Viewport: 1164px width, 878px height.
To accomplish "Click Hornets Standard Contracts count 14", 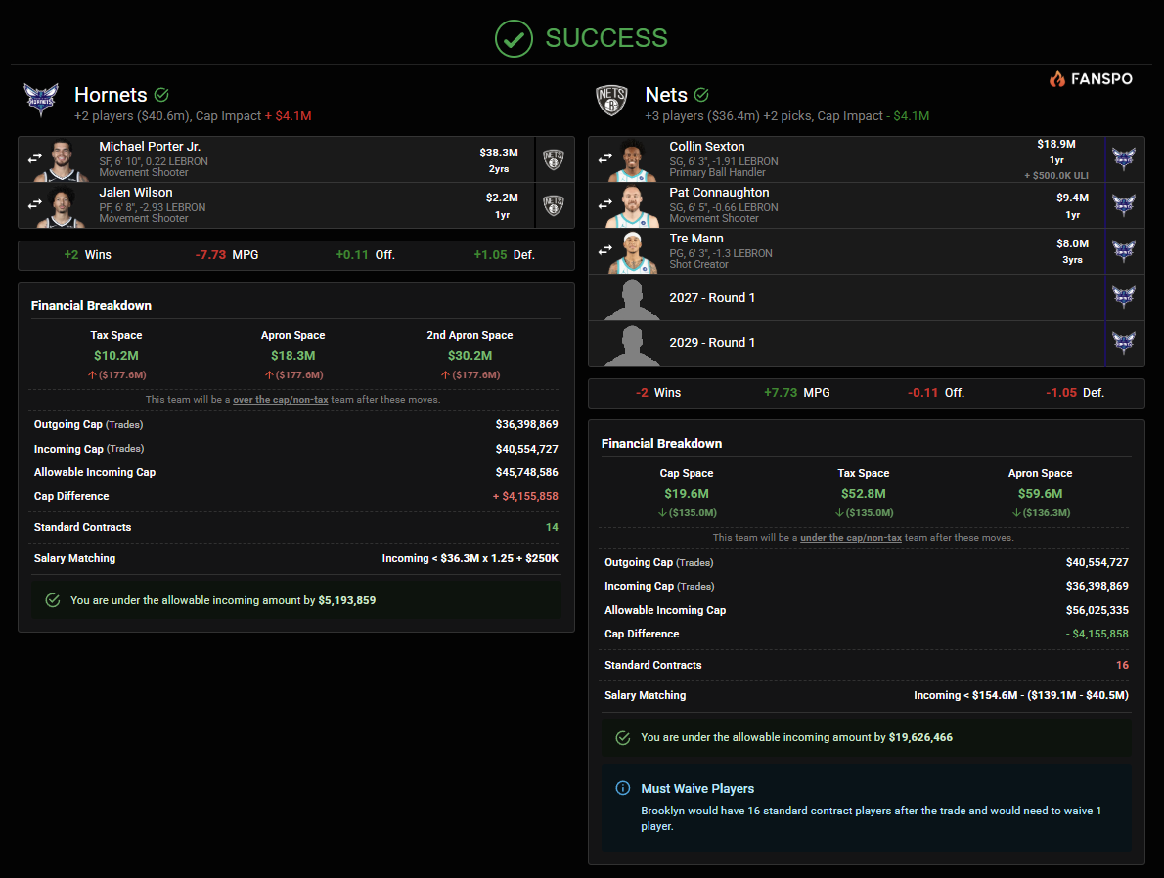I will click(x=552, y=527).
